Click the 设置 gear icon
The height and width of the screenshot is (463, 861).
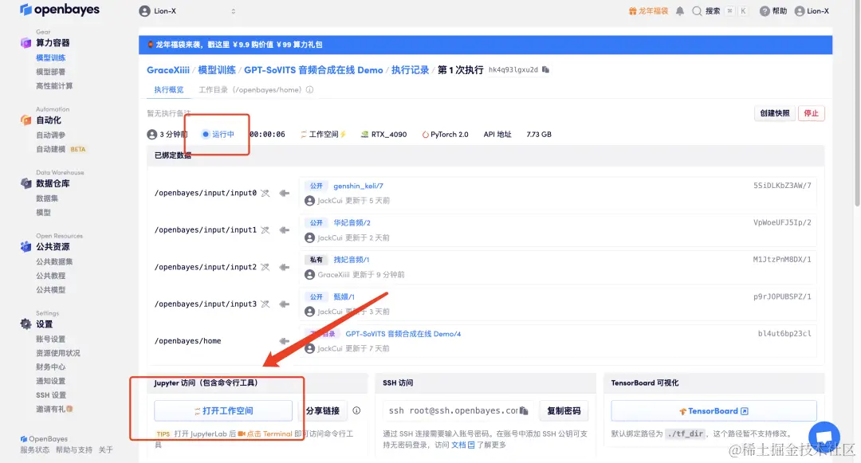click(26, 324)
